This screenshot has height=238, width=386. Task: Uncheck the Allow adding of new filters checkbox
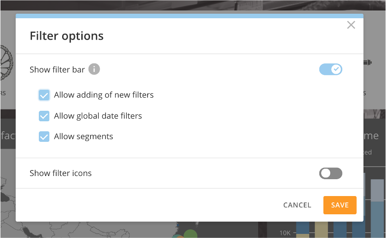pos(44,95)
